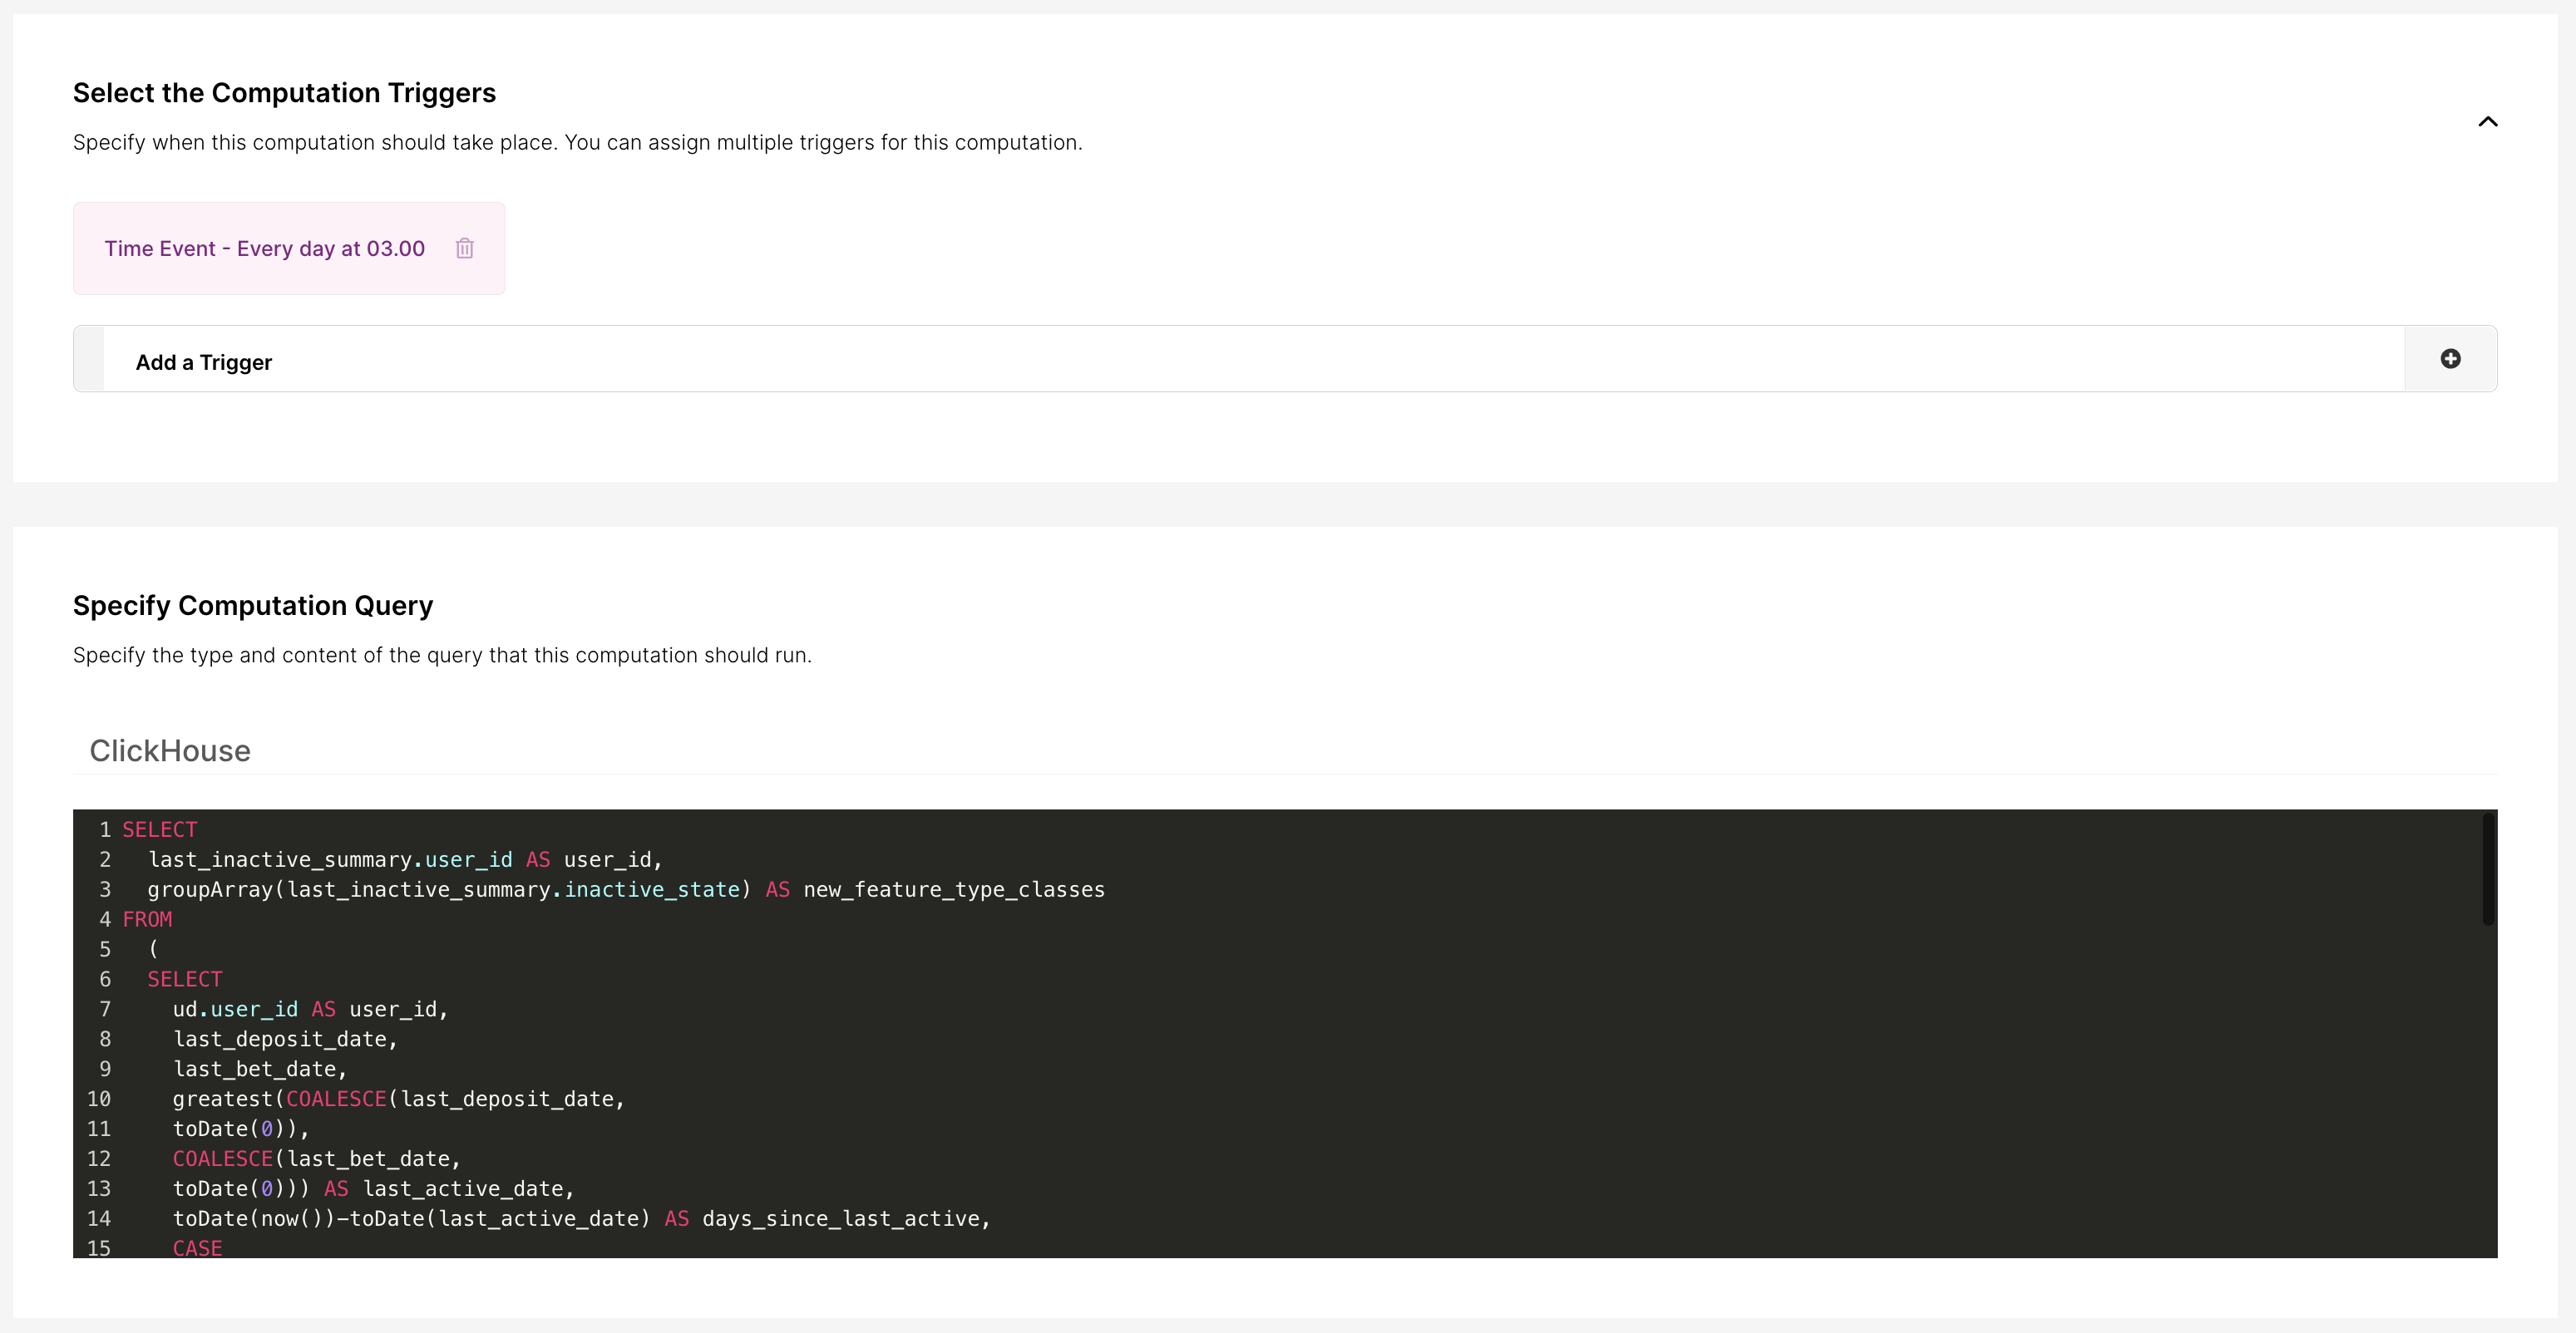
Task: Click line 1 SELECT in query editor
Action: tap(160, 829)
